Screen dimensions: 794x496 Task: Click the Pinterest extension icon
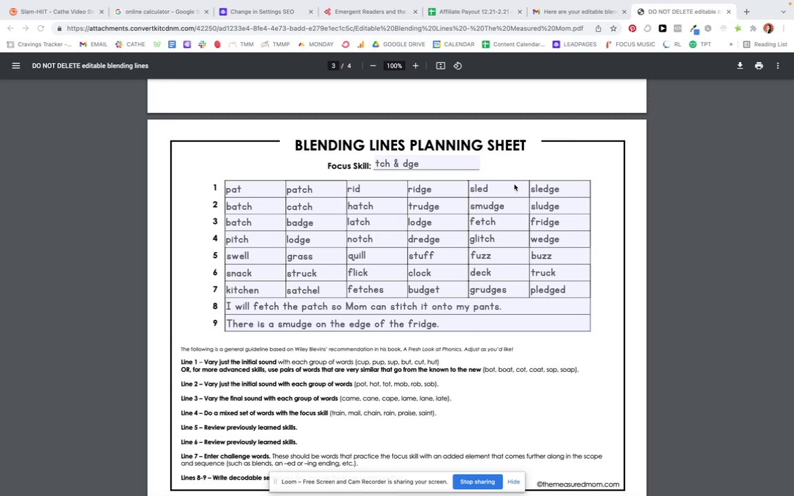coord(633,28)
